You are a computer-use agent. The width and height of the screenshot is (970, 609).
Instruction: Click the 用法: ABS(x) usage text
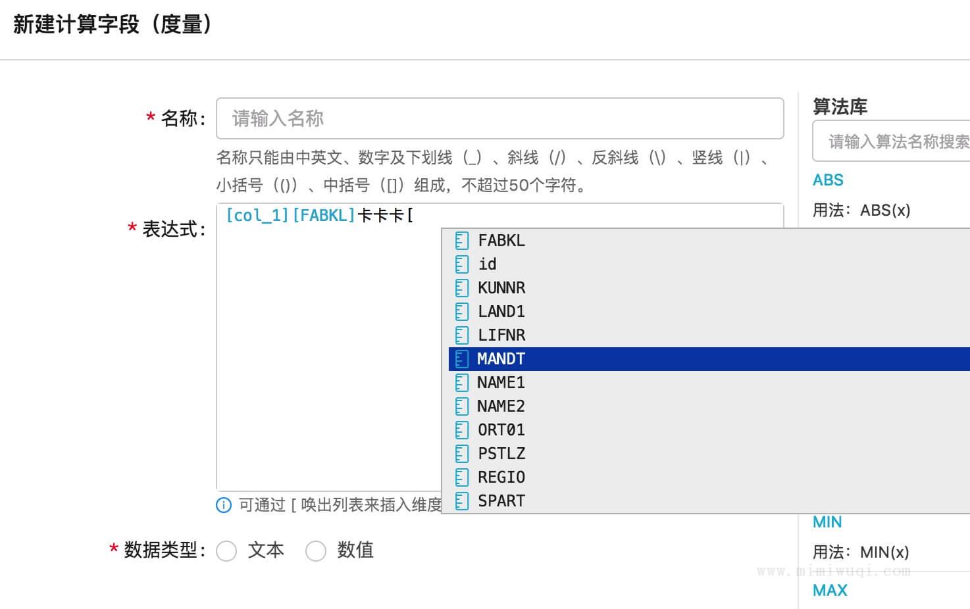tap(861, 210)
